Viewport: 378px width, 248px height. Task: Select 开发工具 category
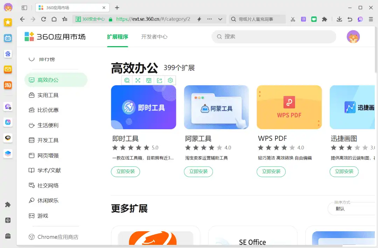[44, 140]
